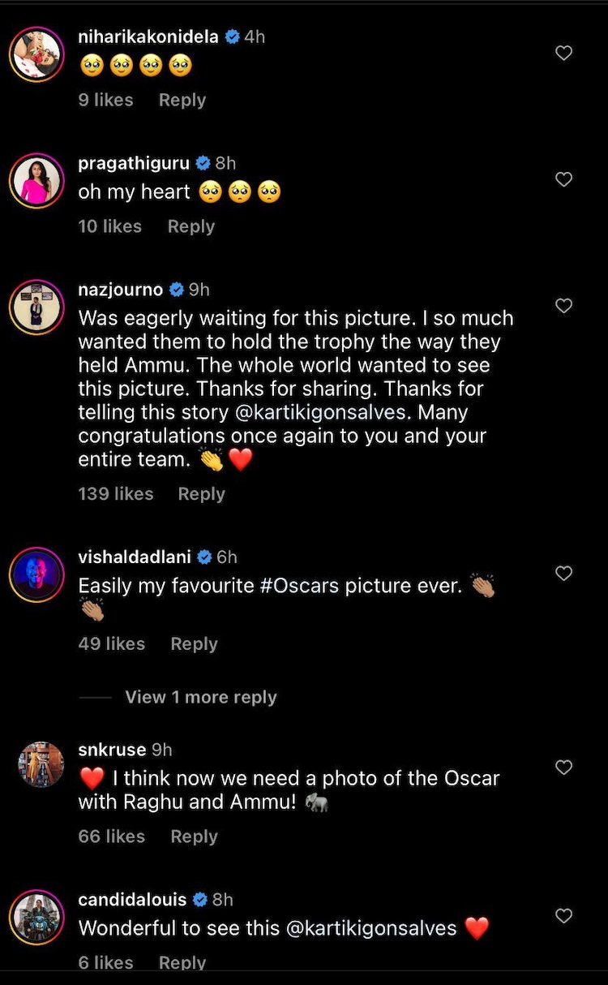
Task: Tap heart on pragathiguru's comment
Action: coord(563,179)
